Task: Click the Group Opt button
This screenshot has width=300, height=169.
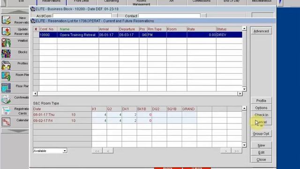Action: [x=261, y=134]
